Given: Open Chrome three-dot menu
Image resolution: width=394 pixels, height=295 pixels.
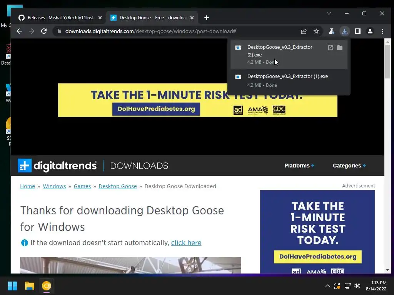Looking at the screenshot, I should pos(382,31).
